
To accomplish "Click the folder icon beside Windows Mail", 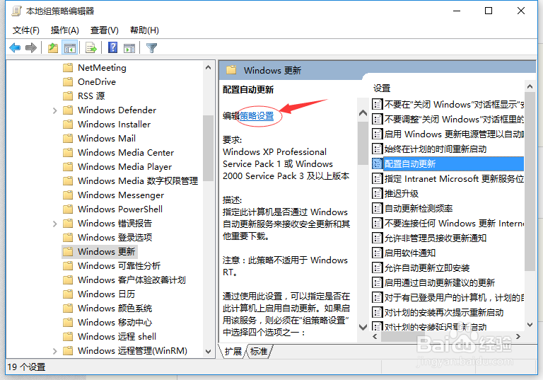I will [68, 138].
